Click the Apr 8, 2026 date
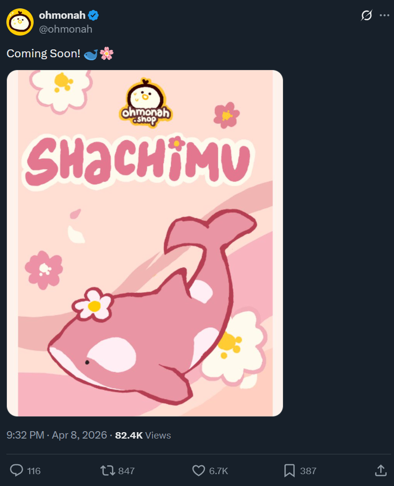 [x=79, y=435]
